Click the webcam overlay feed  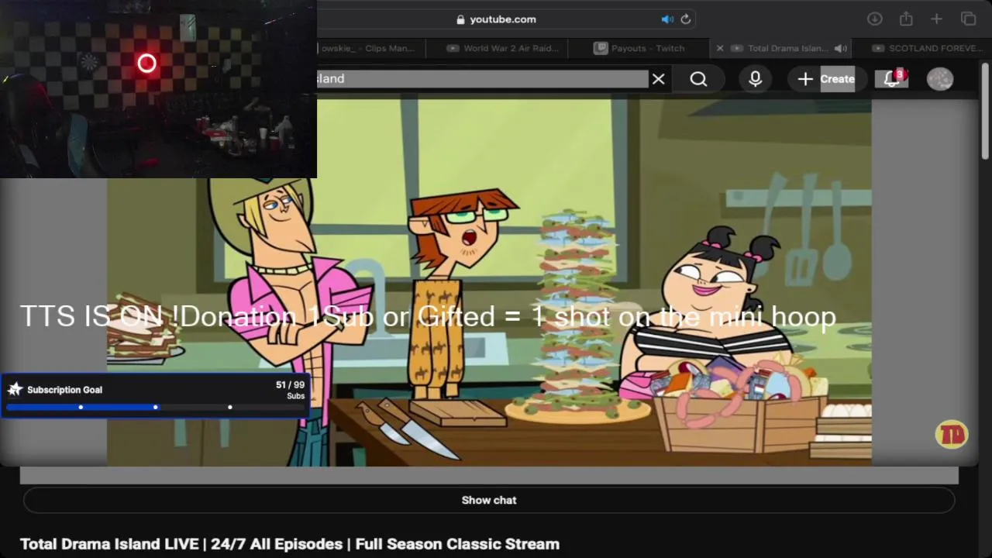[158, 89]
